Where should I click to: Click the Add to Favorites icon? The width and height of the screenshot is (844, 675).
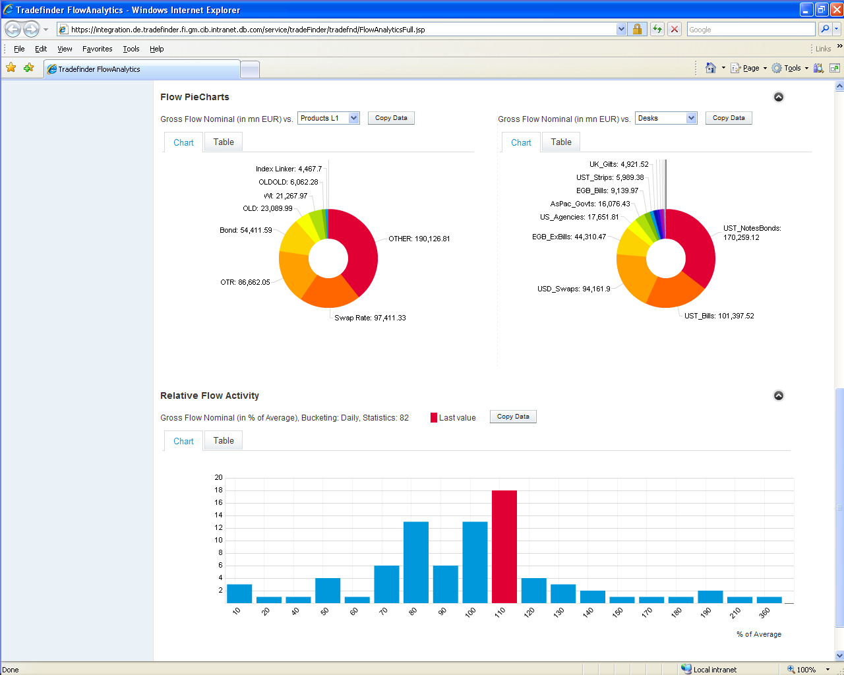[28, 68]
